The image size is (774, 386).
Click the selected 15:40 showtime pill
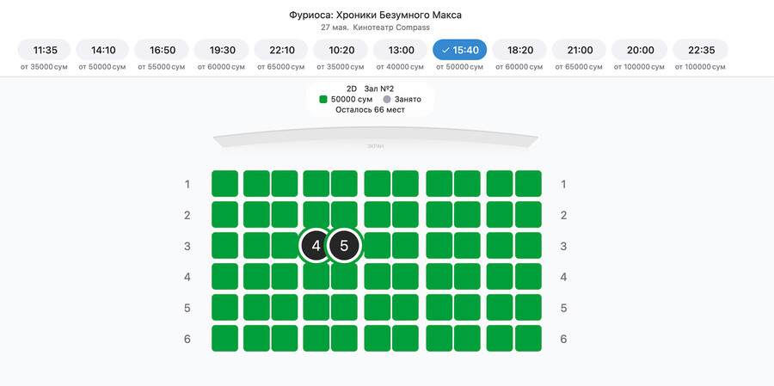[x=459, y=50]
